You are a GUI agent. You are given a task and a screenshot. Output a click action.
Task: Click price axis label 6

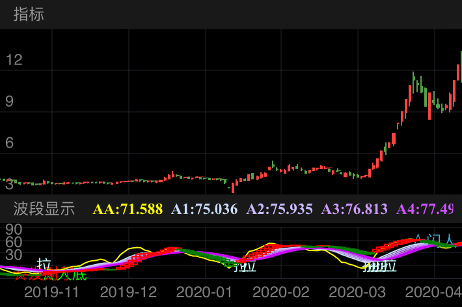point(9,142)
